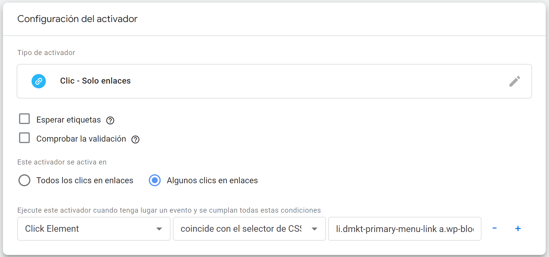Add a new condition with the plus icon
Image resolution: width=549 pixels, height=257 pixels.
518,228
